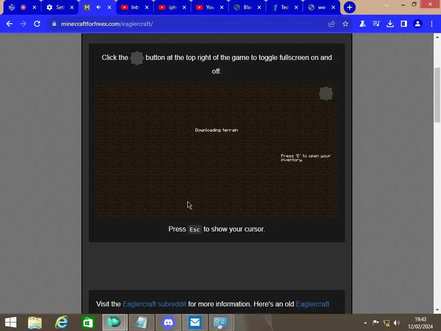Open the Mail app from the taskbar

[x=195, y=322]
